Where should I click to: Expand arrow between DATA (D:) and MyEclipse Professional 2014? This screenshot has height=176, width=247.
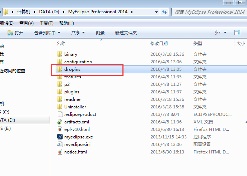click(x=64, y=12)
